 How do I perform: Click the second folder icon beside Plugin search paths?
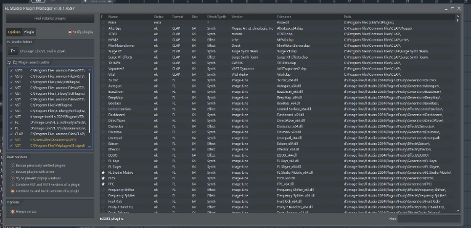(14, 62)
